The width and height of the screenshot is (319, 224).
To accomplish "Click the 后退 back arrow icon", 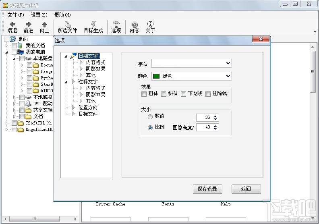I will coord(12,25).
